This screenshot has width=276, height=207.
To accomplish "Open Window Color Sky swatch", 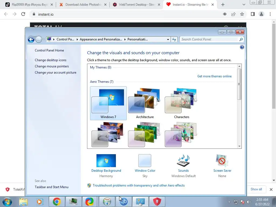I will point(145,161).
